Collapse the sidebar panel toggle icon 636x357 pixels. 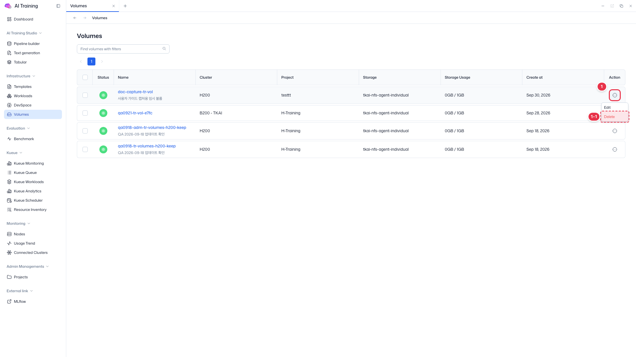tap(58, 6)
